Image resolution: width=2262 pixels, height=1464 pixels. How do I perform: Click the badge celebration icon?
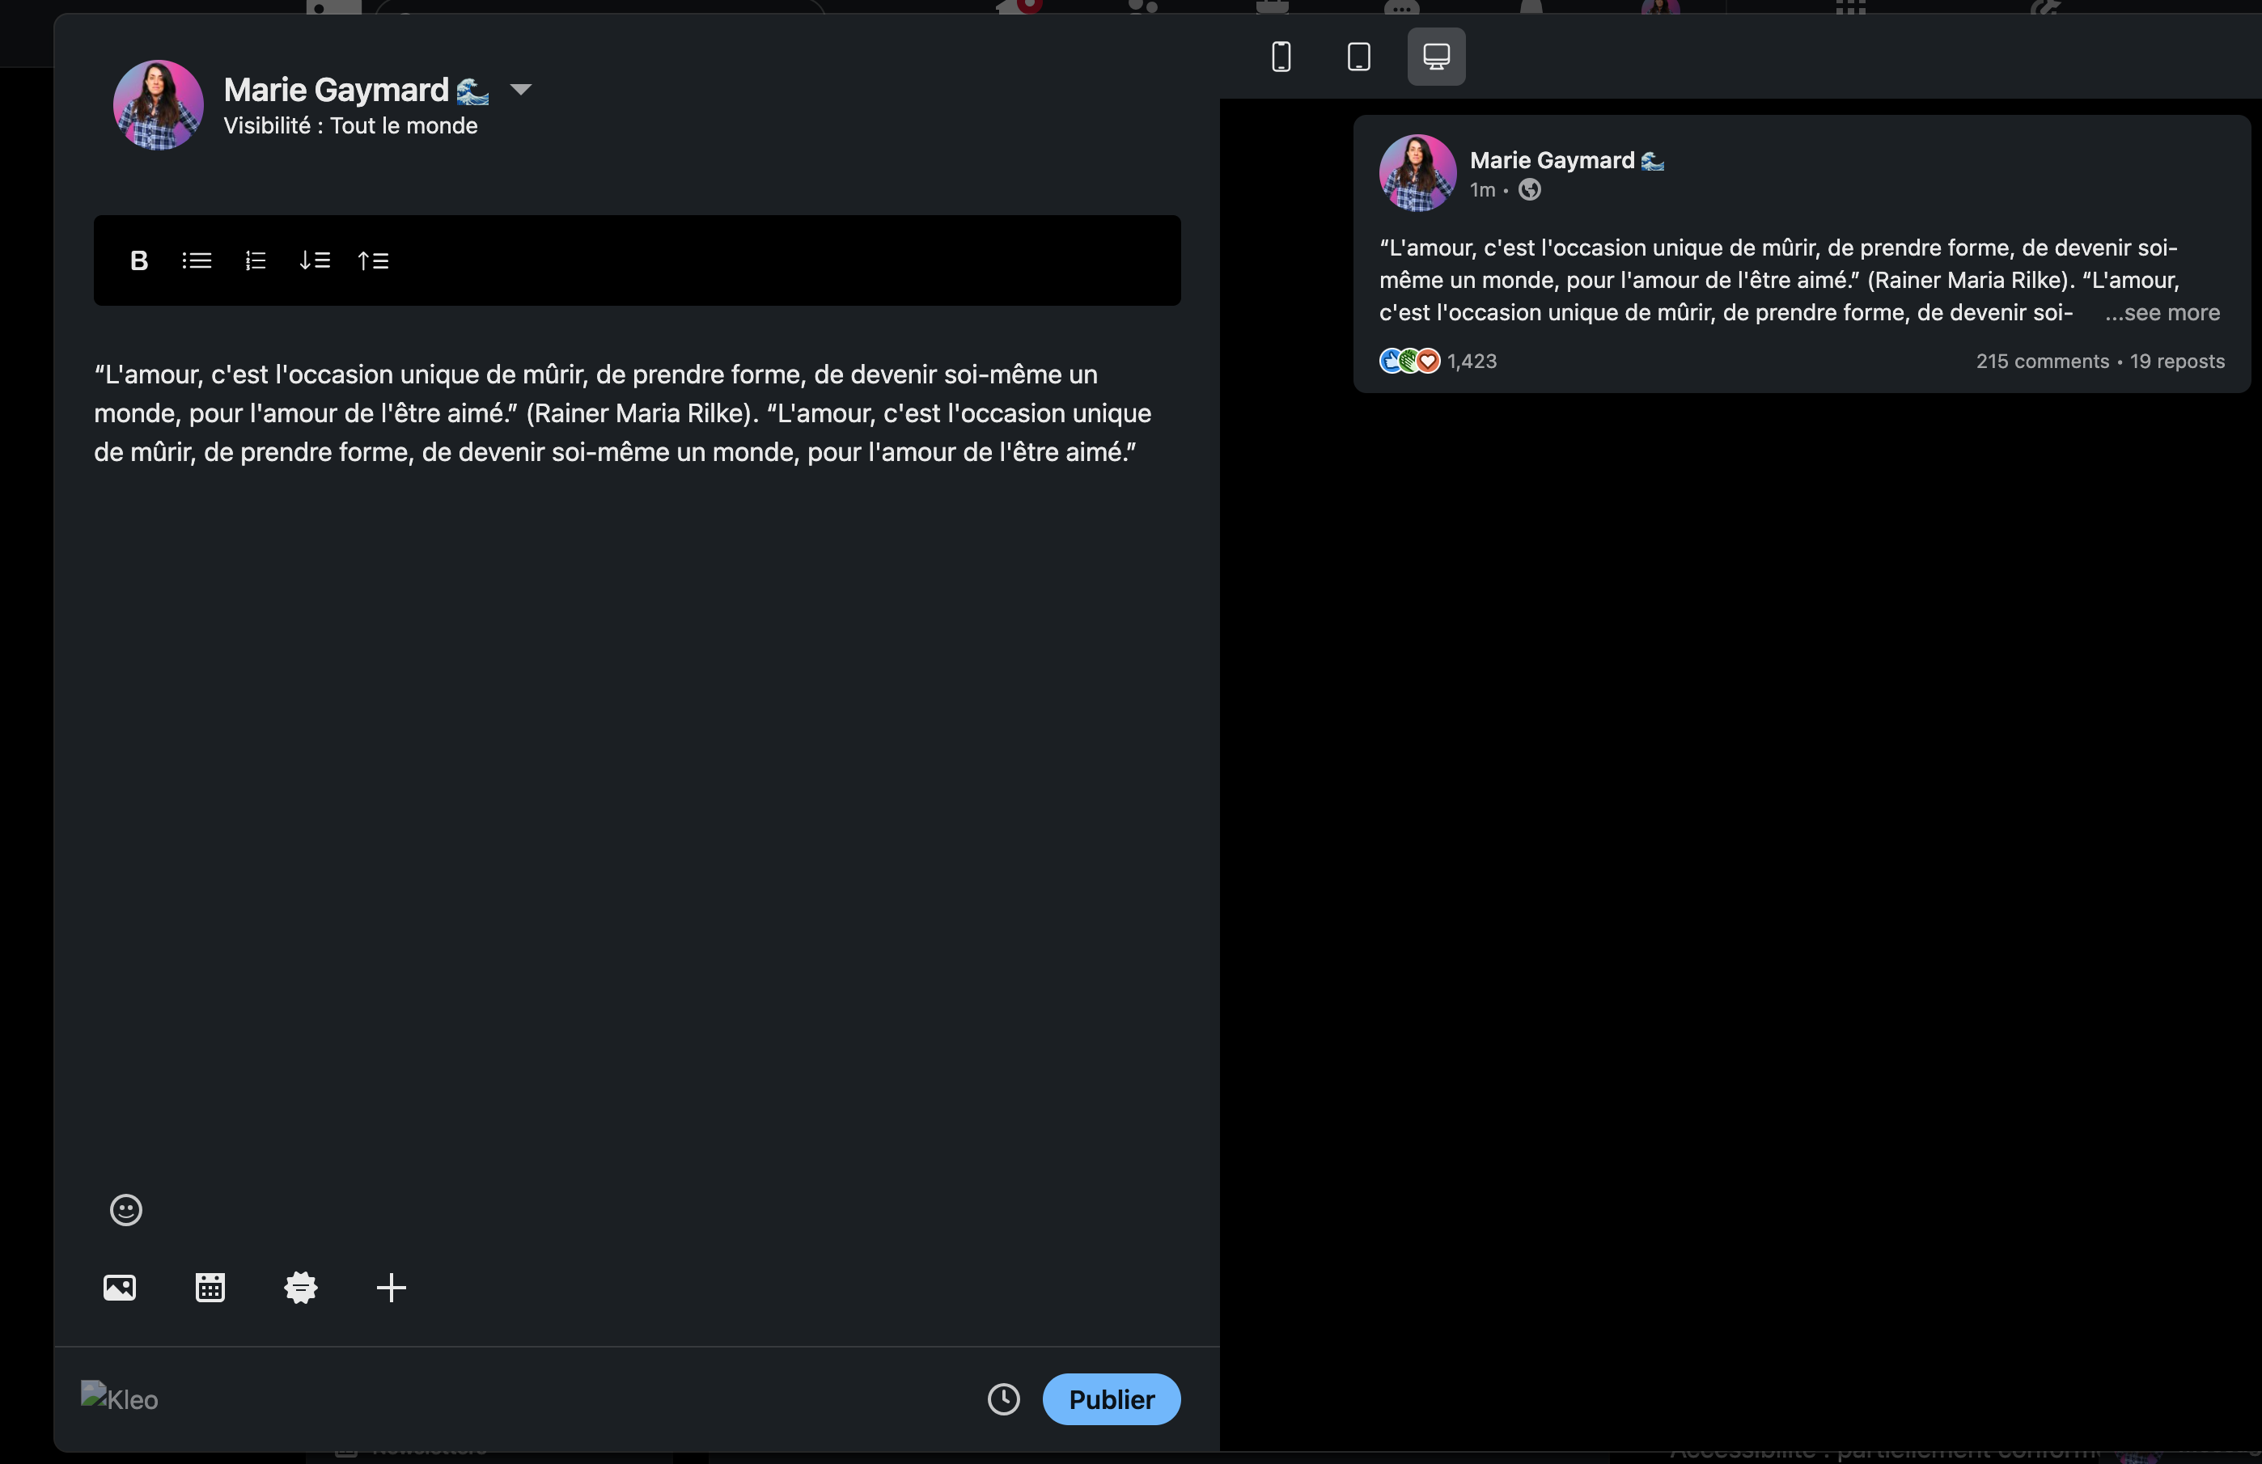pyautogui.click(x=300, y=1288)
